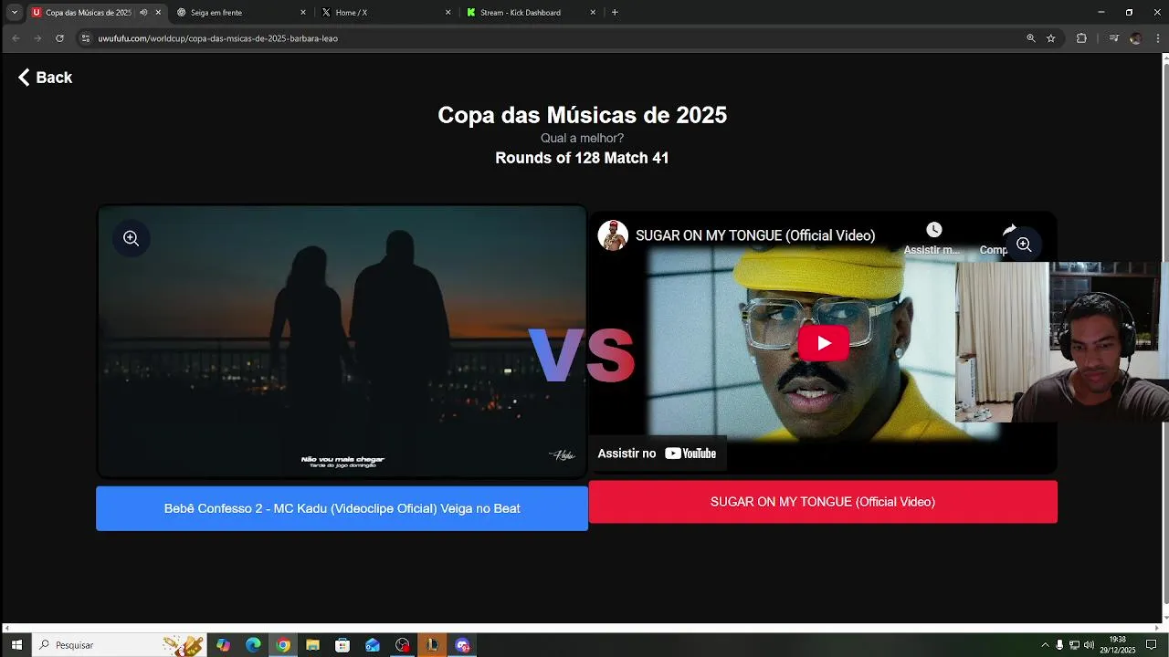This screenshot has height=657, width=1169.
Task: Open League of Legends taskbar icon
Action: tap(432, 645)
